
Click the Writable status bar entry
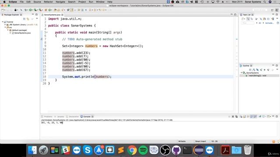182,141
